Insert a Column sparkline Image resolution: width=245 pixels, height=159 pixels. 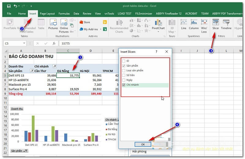click(194, 24)
